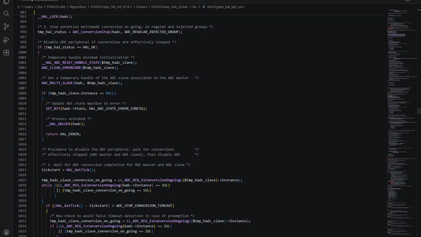The image size is (421, 237).
Task: Click '__HAL_ADC_RESET_HANDLE_STATE' macro
Action: (x=70, y=63)
